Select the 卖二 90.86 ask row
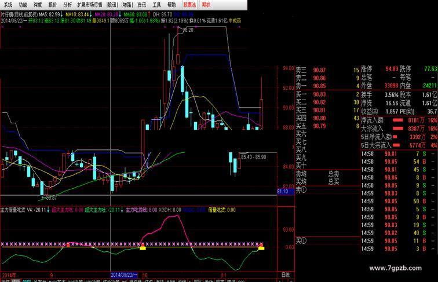This screenshot has width=438, height=282. (328, 78)
